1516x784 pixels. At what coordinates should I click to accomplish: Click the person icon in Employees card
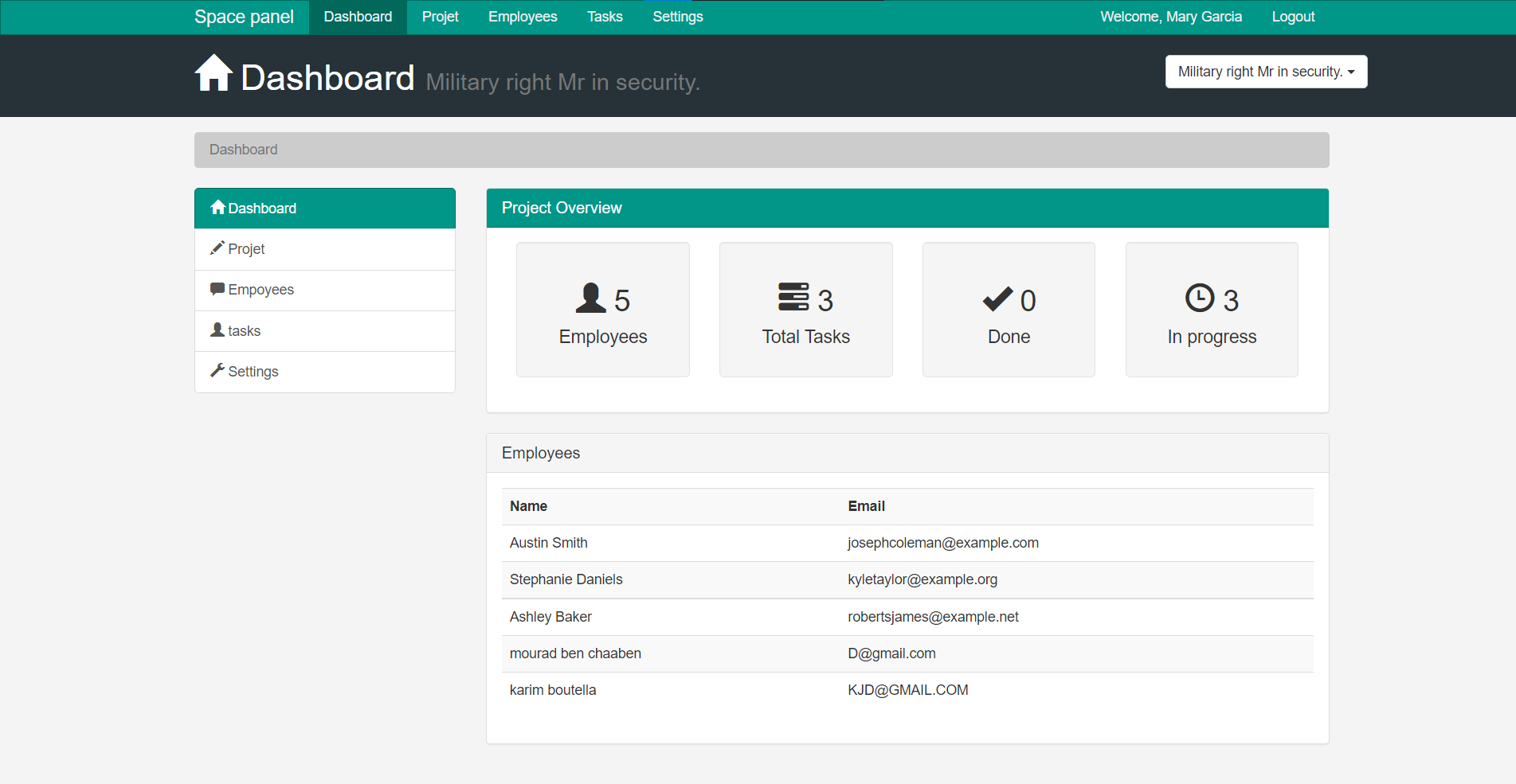point(590,298)
